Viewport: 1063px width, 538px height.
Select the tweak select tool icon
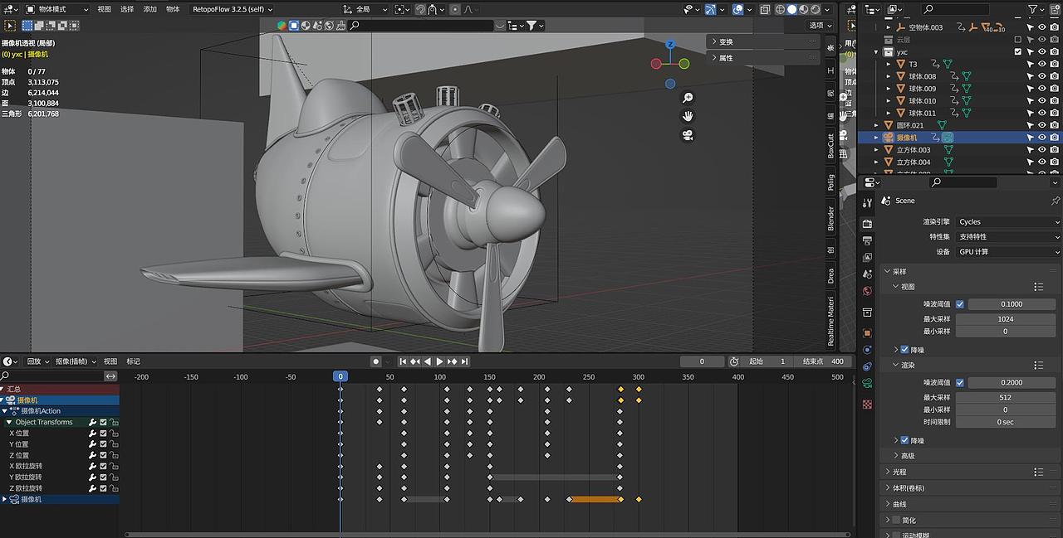[11, 26]
